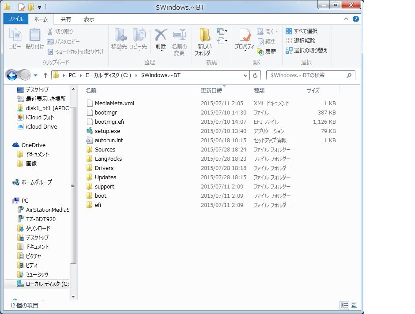Select the LangPacks folder
The image size is (415, 314).
click(108, 159)
